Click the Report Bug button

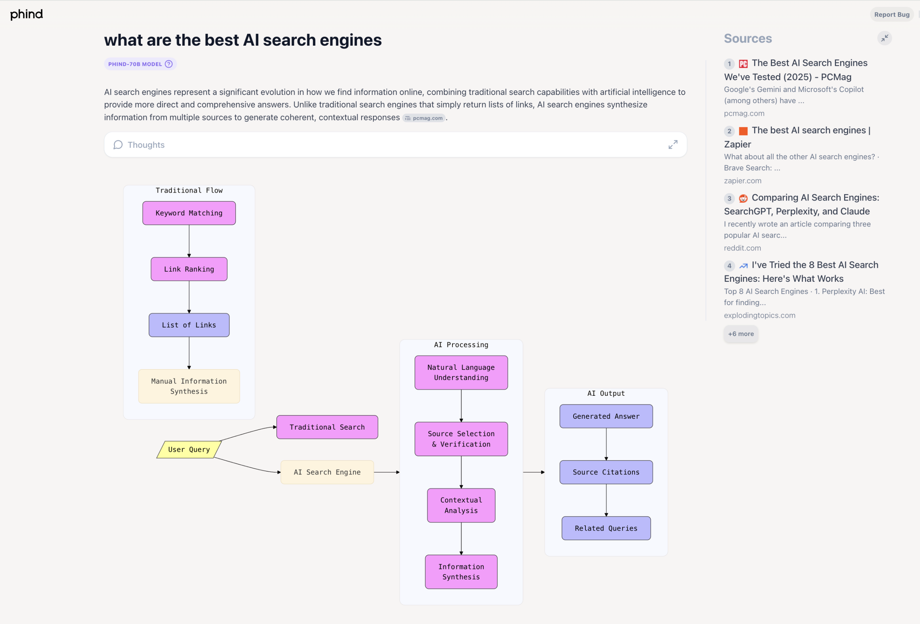[x=892, y=14]
